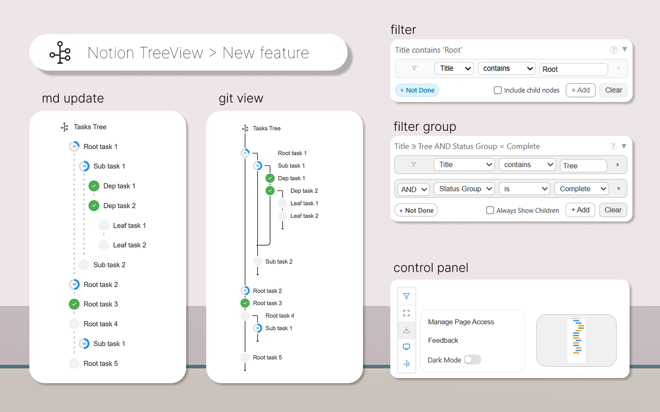Click the + Not Done quick filter button
This screenshot has width=660, height=412.
pyautogui.click(x=417, y=90)
